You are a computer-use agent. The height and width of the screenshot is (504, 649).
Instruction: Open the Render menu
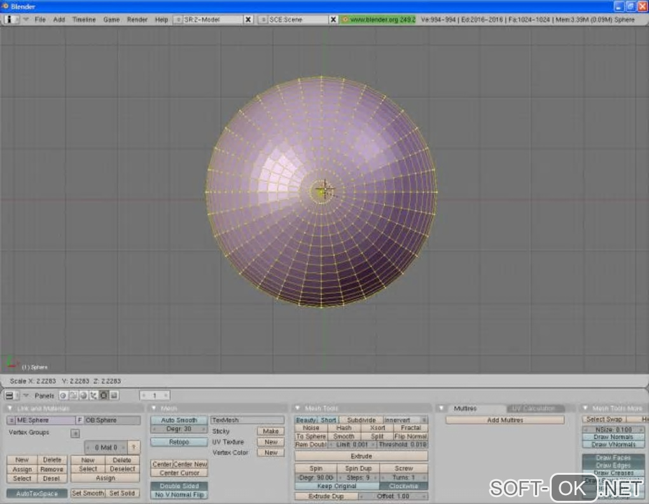coord(137,20)
